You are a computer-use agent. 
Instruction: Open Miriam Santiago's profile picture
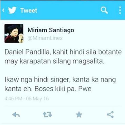click(14, 33)
